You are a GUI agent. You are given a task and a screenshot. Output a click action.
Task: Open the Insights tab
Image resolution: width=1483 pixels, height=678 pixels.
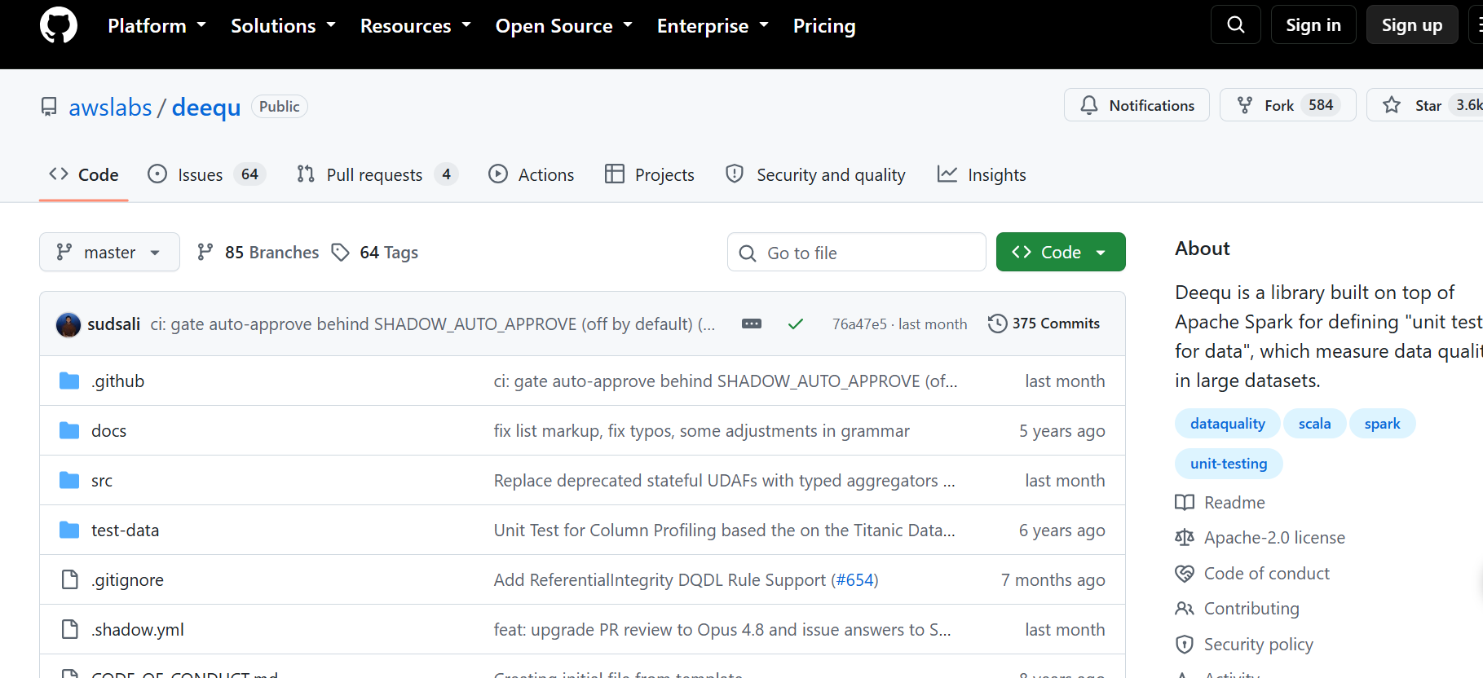(x=982, y=174)
